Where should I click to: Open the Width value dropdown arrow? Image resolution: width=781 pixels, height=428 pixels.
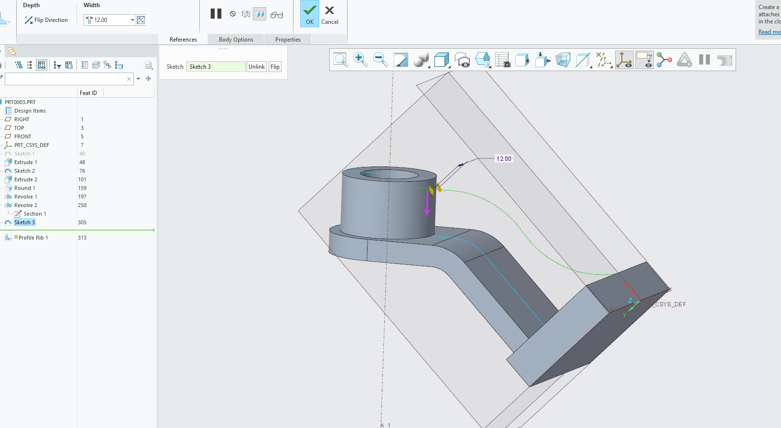tap(132, 20)
